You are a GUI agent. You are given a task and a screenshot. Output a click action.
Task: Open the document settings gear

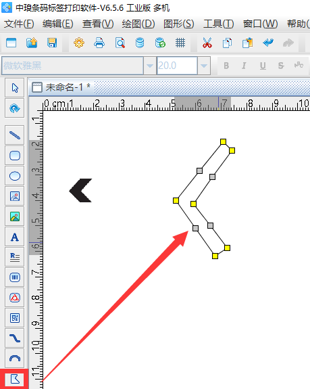coord(79,43)
